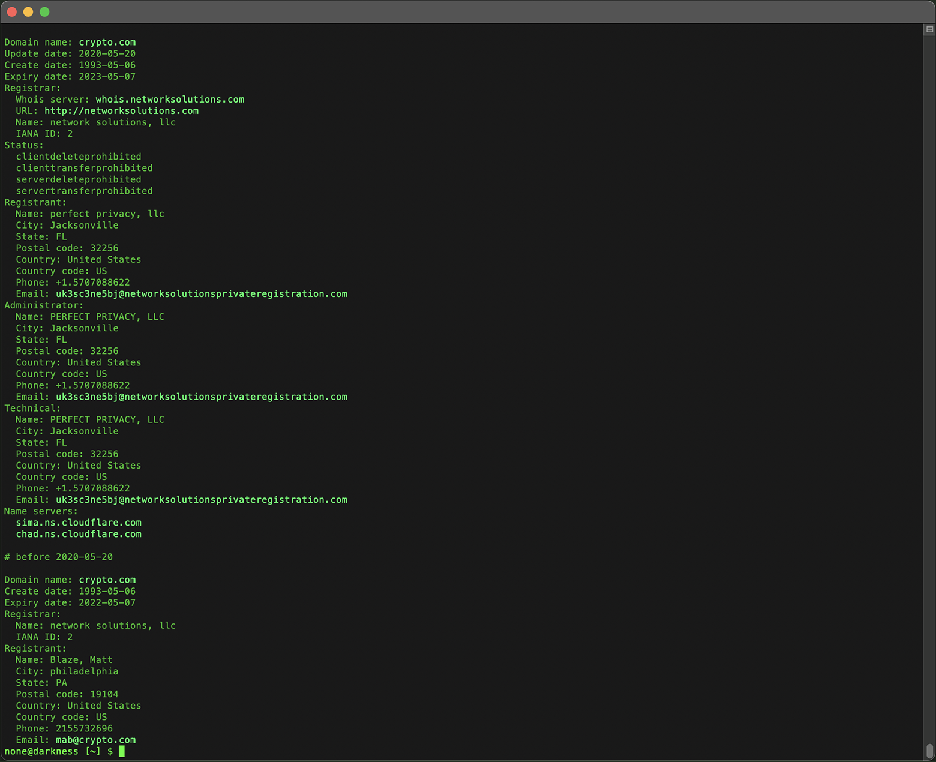Click the blinking green cursor block

coord(122,751)
